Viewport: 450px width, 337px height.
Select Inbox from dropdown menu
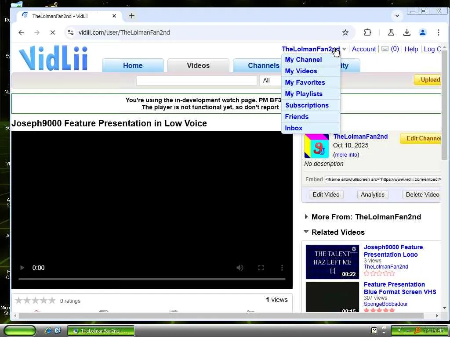[294, 128]
